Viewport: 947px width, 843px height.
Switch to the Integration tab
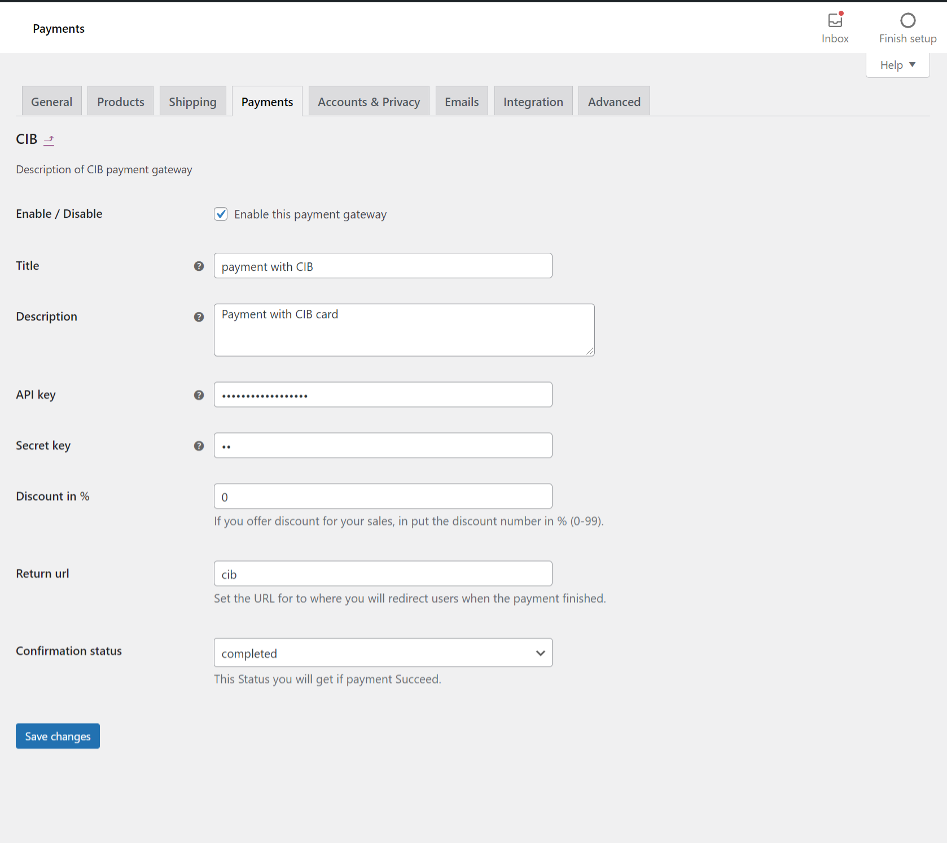click(x=533, y=102)
